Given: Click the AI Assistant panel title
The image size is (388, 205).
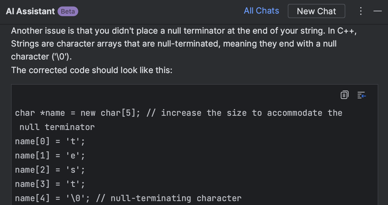Looking at the screenshot, I should pyautogui.click(x=30, y=11).
